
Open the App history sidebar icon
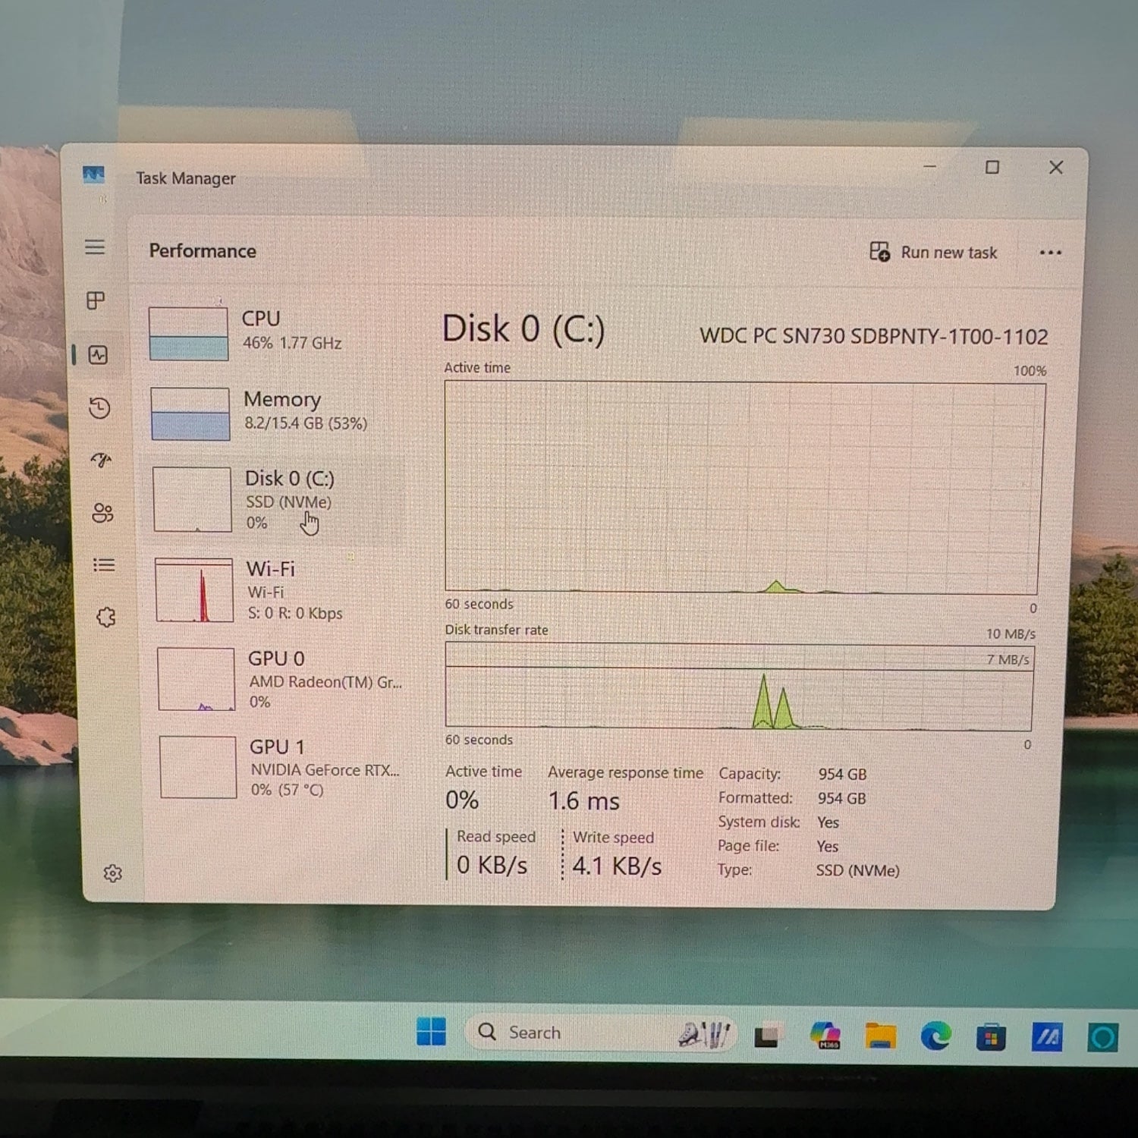(x=99, y=408)
